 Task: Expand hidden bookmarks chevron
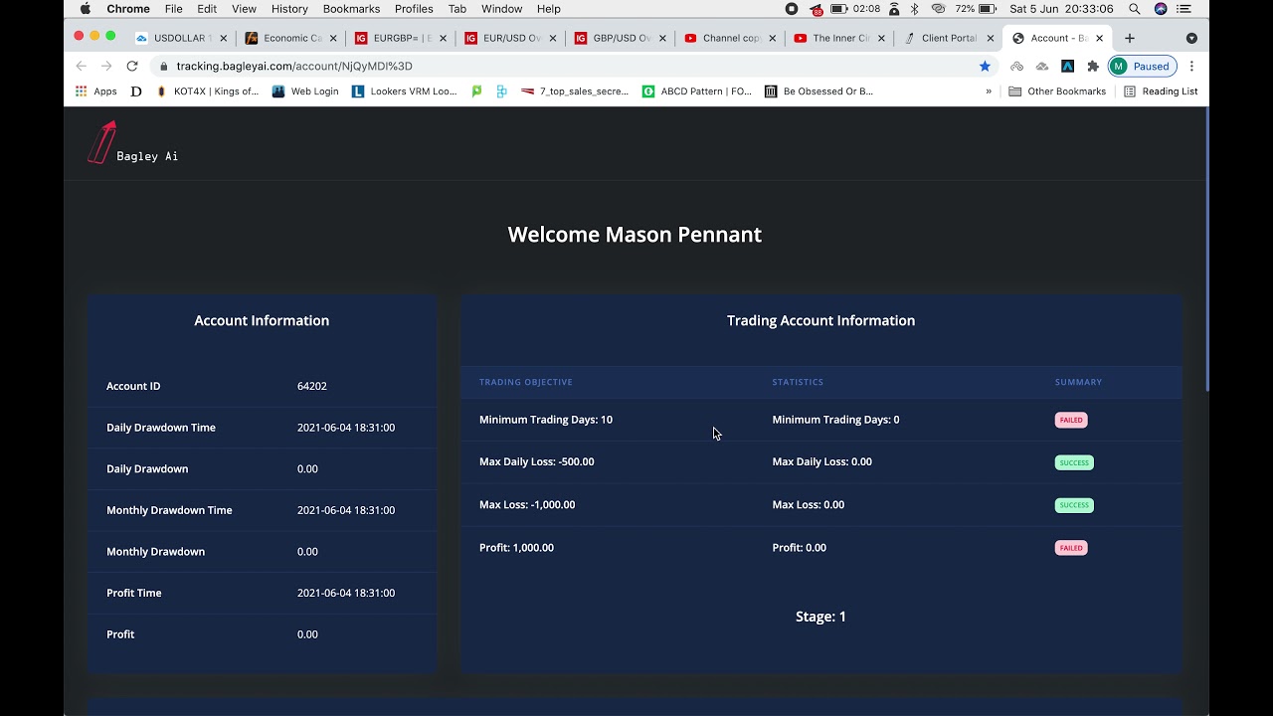[989, 91]
